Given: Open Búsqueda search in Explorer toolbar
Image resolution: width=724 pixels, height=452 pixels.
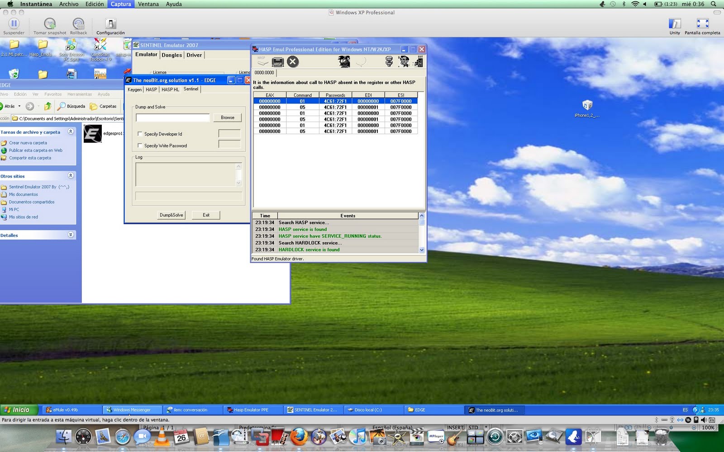Looking at the screenshot, I should pyautogui.click(x=71, y=106).
